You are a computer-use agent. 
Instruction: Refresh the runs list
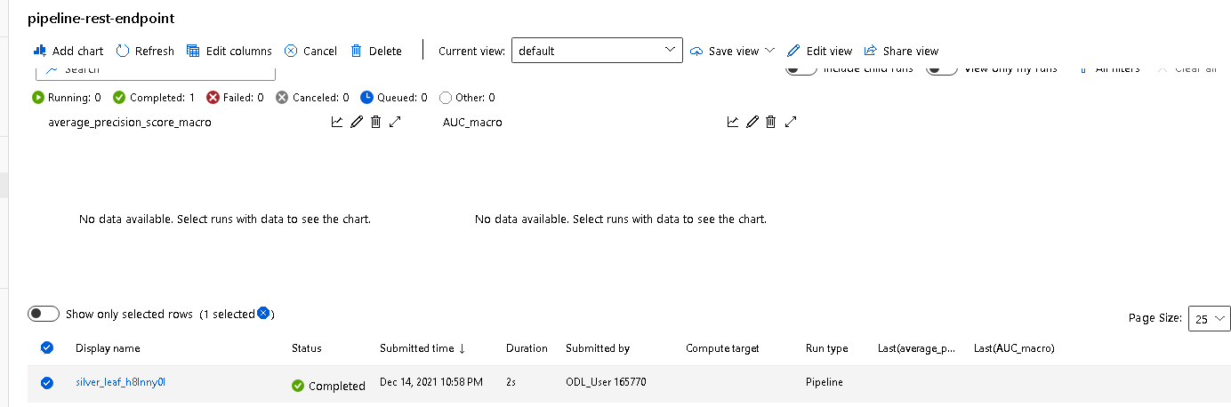[145, 51]
